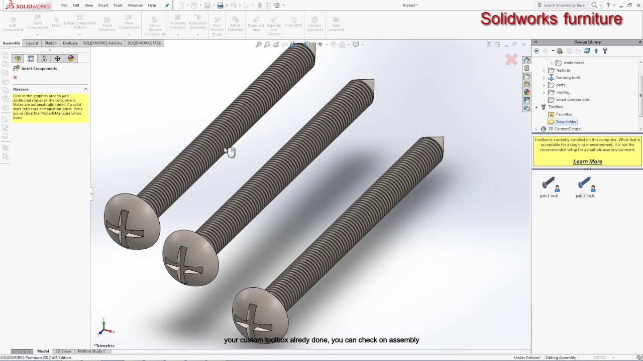Expand the features folder arrow
This screenshot has height=361, width=643.
point(544,71)
